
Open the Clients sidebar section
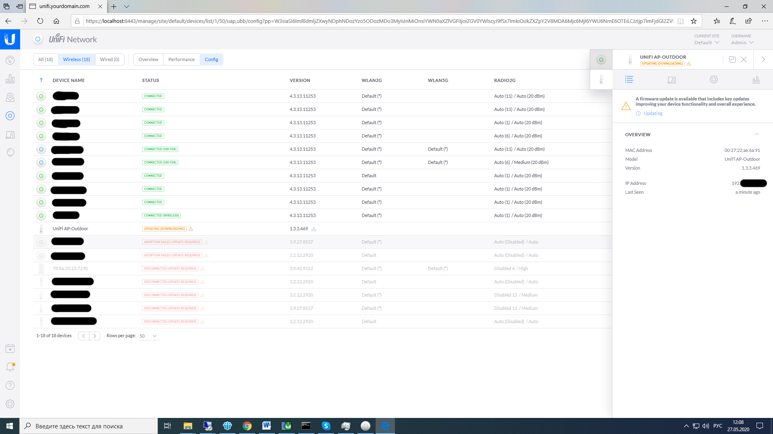point(10,135)
